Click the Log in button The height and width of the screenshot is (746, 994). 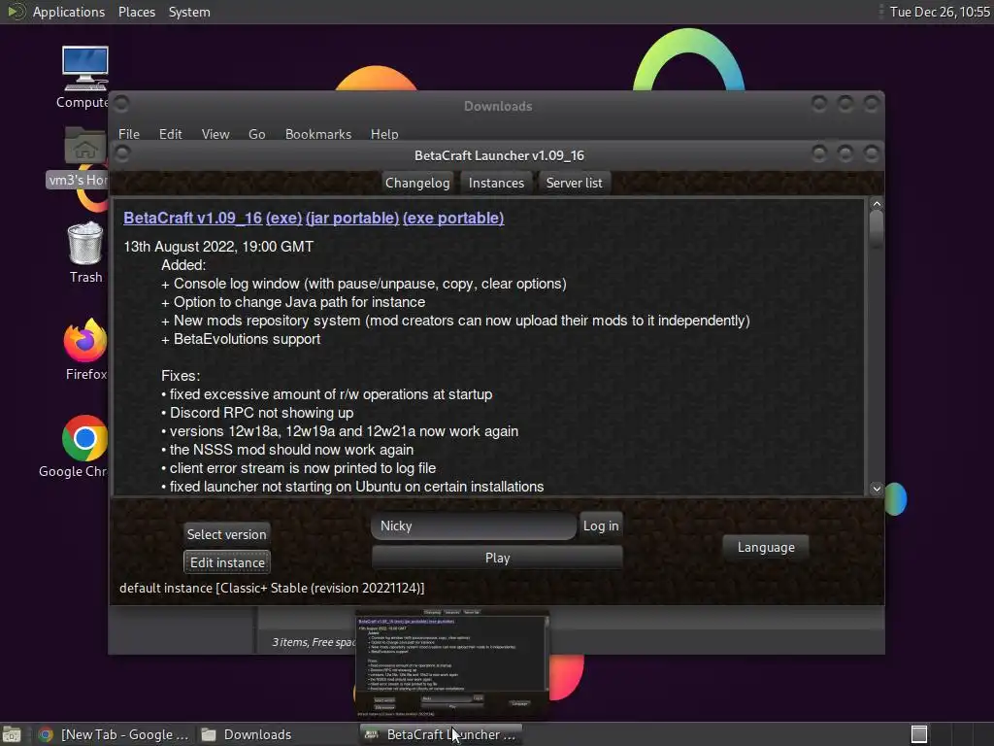point(600,526)
